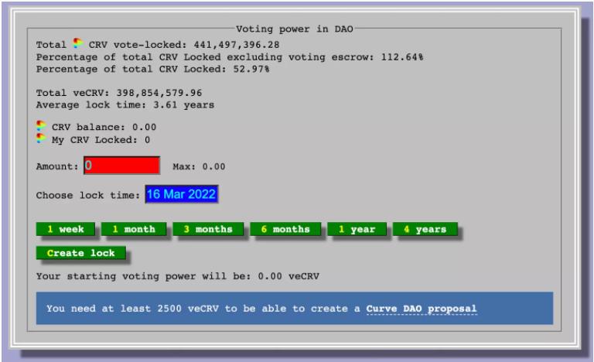Click the CRV icon beside My CRV Locked
594x362 pixels.
[42, 139]
